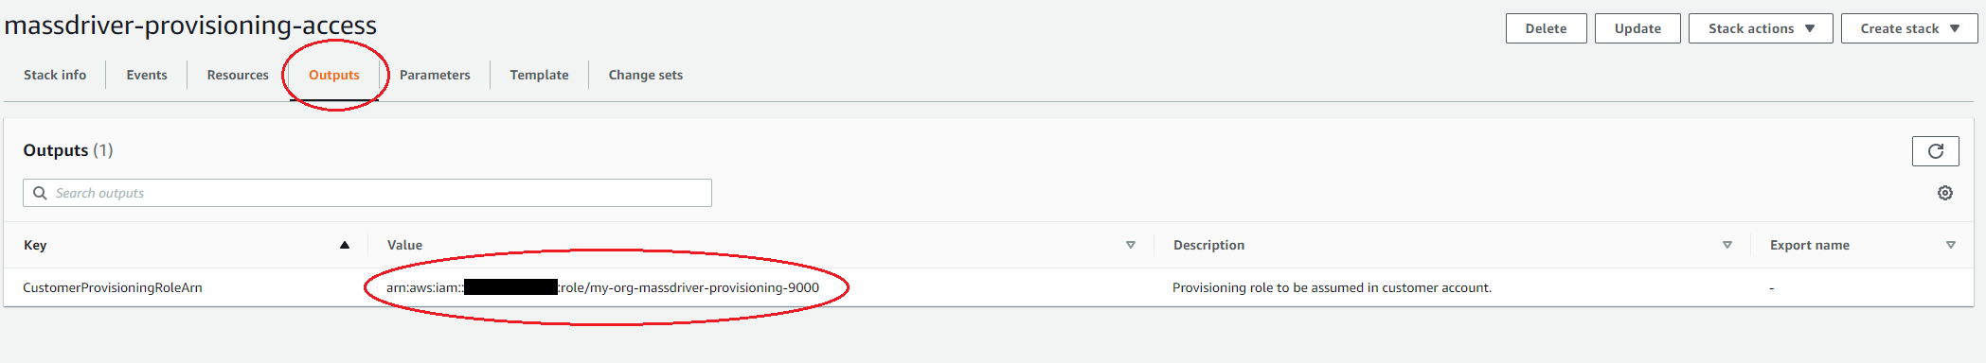This screenshot has height=363, width=1986.
Task: Click the Update stack button
Action: tap(1637, 28)
